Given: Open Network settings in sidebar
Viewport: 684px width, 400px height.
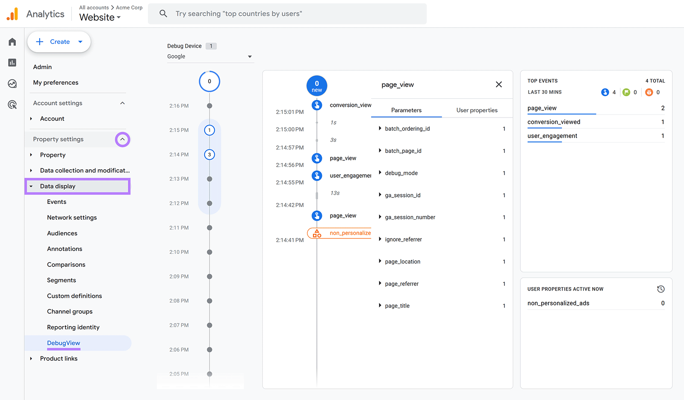Looking at the screenshot, I should coord(72,218).
